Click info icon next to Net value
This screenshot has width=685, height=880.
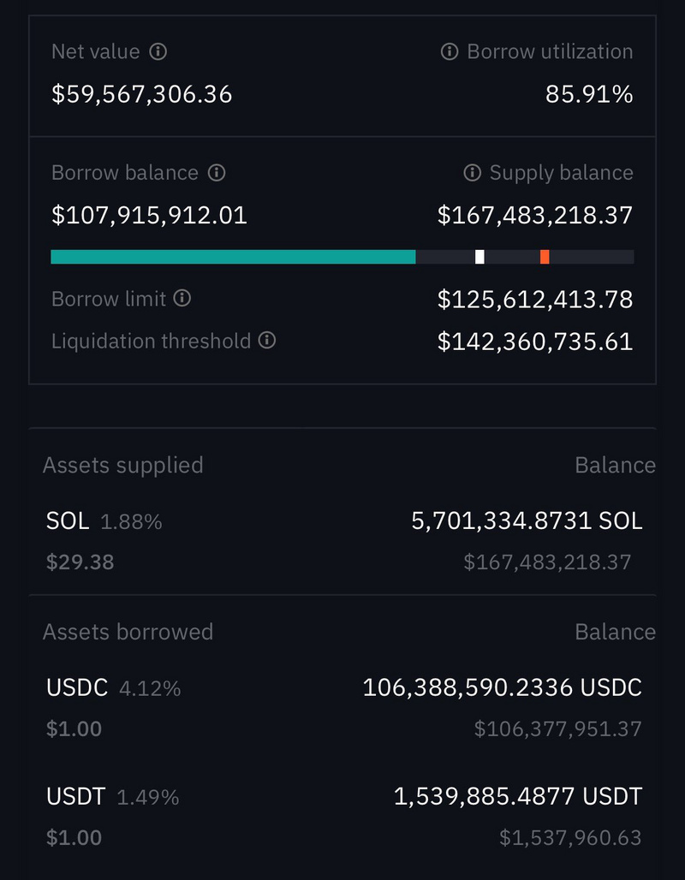coord(158,51)
